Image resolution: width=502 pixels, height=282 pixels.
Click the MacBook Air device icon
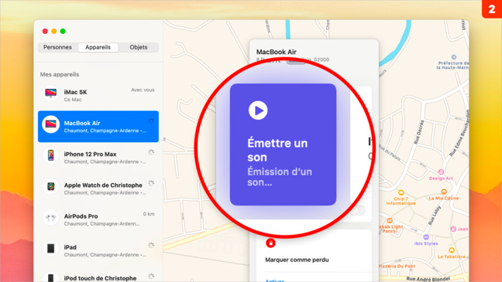pyautogui.click(x=50, y=124)
